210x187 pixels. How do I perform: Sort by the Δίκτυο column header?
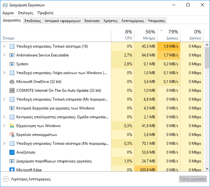pyautogui.click(x=192, y=35)
